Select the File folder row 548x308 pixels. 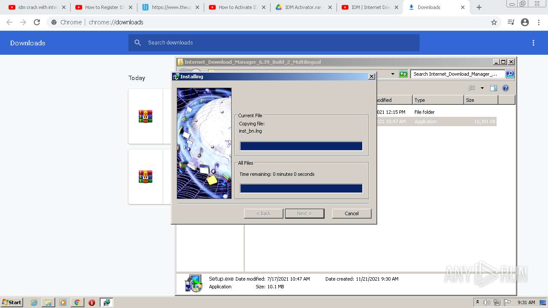(436, 112)
